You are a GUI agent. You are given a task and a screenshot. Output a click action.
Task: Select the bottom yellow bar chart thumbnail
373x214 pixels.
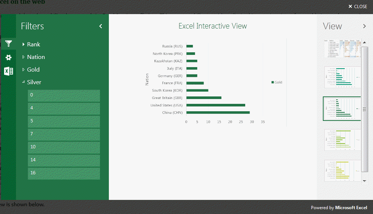coord(341,170)
